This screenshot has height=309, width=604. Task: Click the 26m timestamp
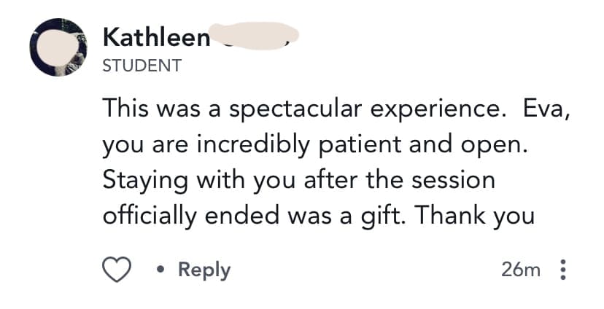pyautogui.click(x=522, y=270)
